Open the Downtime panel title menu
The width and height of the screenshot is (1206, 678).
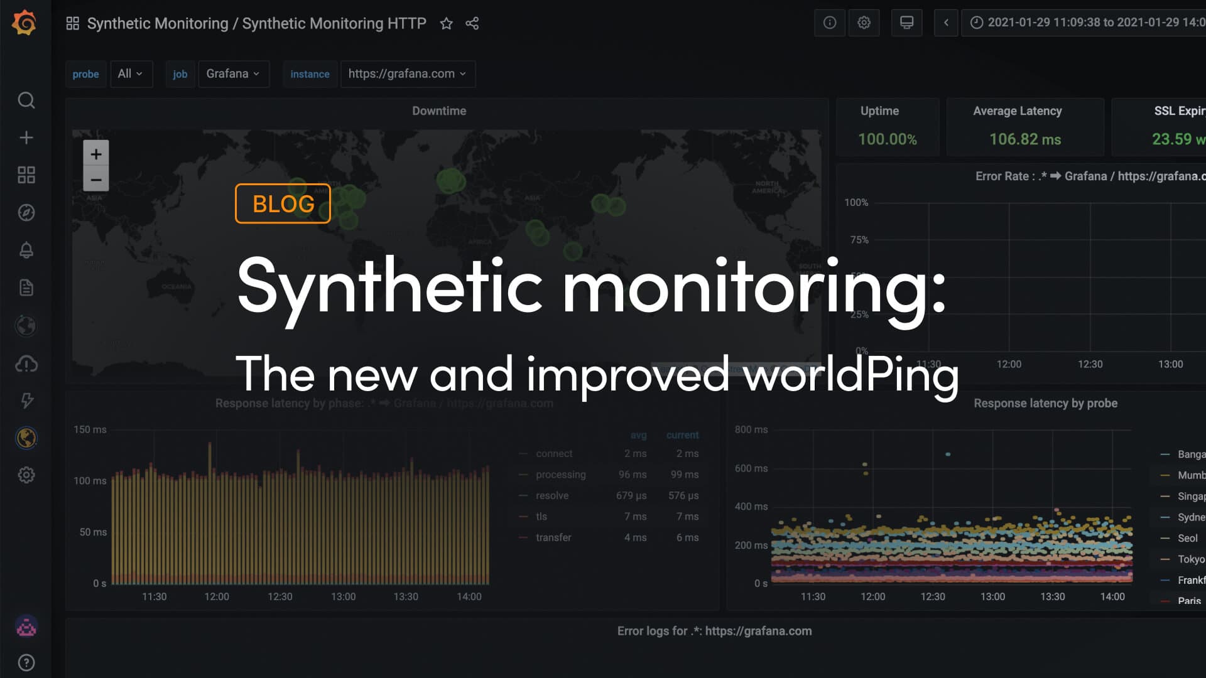click(x=439, y=110)
